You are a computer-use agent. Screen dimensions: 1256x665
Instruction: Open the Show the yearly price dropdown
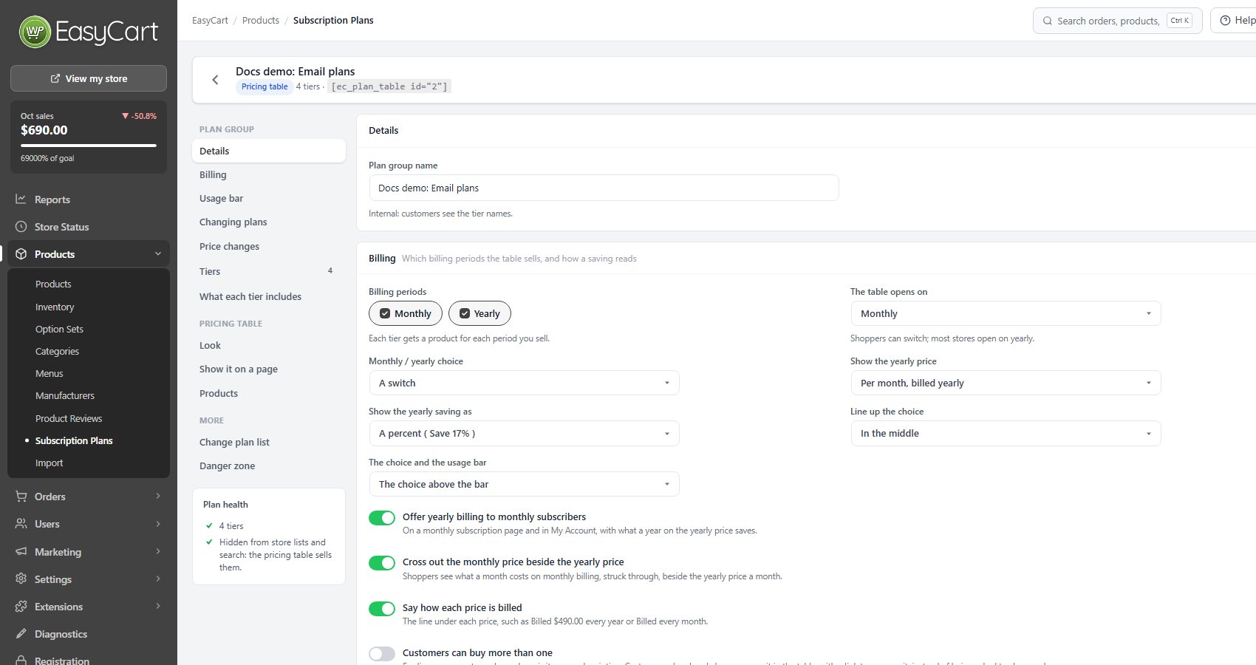click(x=1006, y=383)
